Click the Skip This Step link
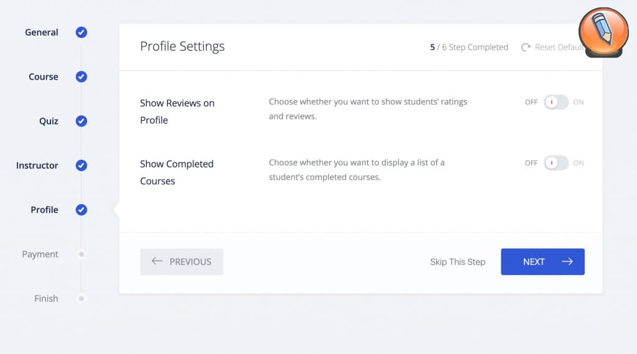Screen dimensions: 637x354 [457, 262]
